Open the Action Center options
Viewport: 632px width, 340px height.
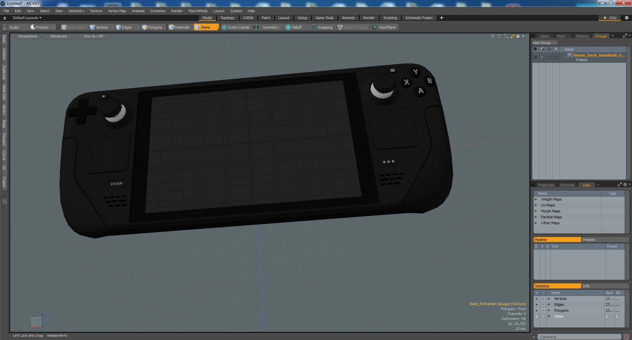click(236, 27)
